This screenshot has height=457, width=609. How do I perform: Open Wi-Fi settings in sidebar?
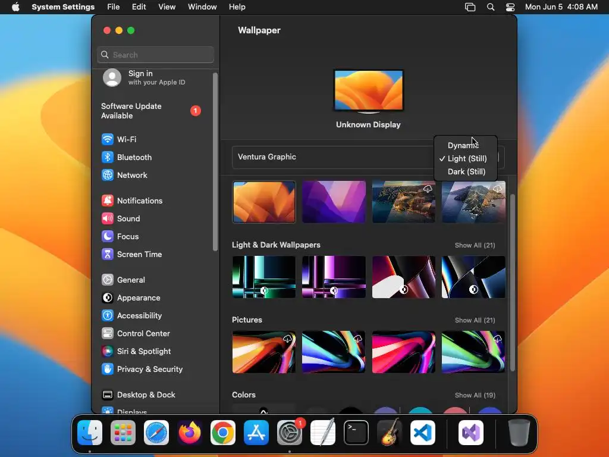pos(118,139)
